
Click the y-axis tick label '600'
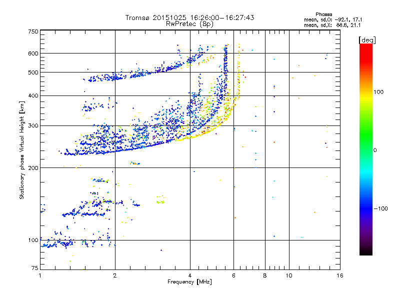(x=33, y=53)
